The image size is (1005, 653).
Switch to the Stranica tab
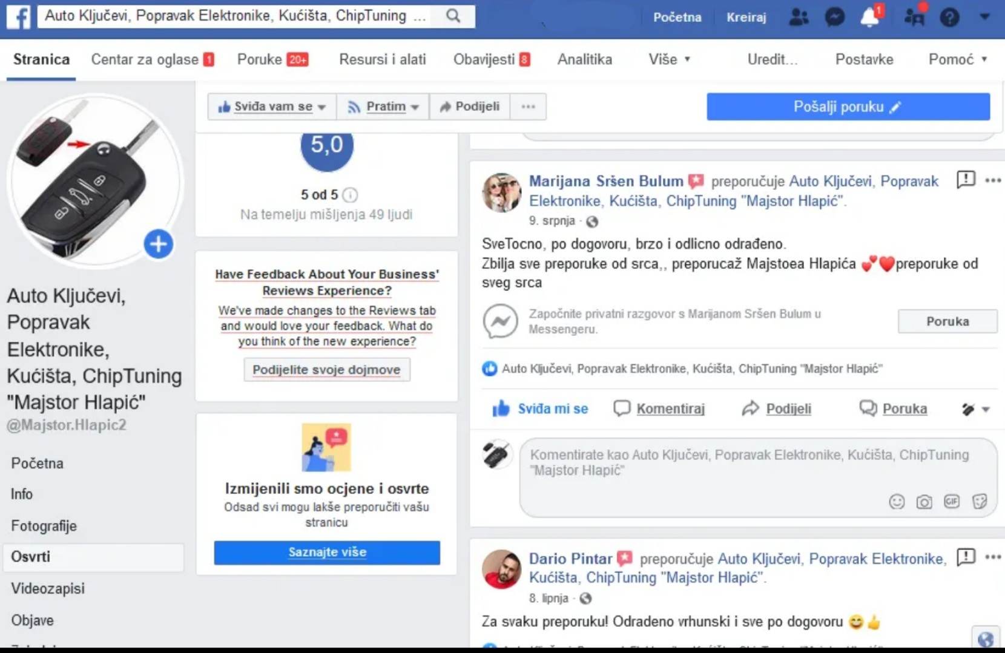click(41, 59)
